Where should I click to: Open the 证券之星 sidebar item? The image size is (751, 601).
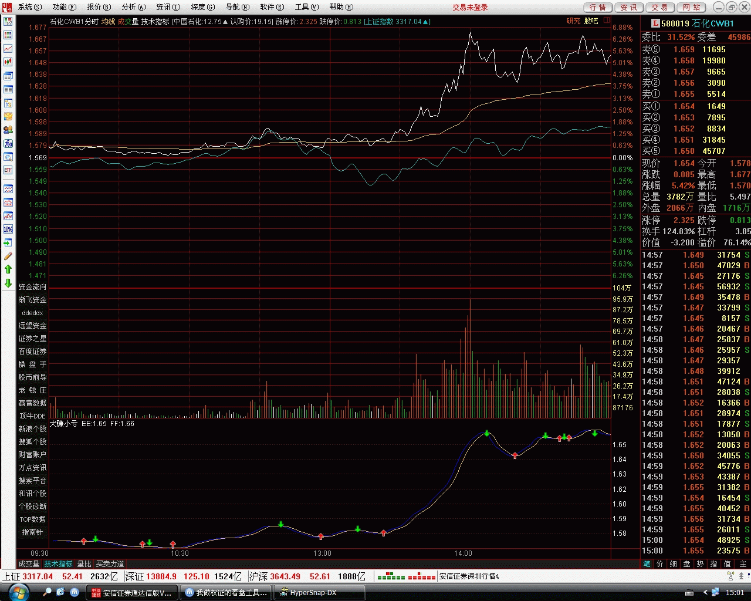[x=32, y=339]
